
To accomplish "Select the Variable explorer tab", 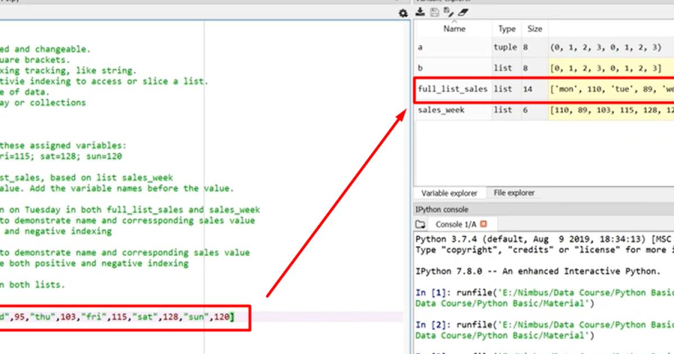I will coord(449,193).
